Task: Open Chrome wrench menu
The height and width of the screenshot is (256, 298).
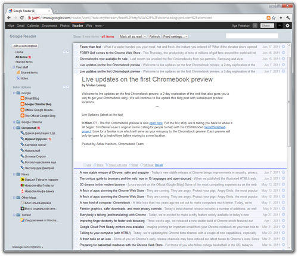Action: [288, 18]
